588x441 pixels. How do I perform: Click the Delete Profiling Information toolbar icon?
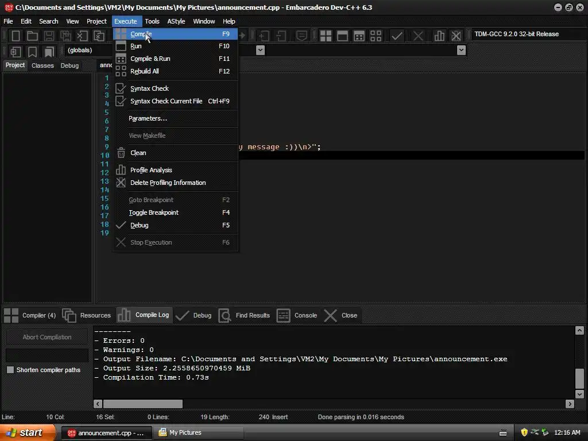pos(456,36)
